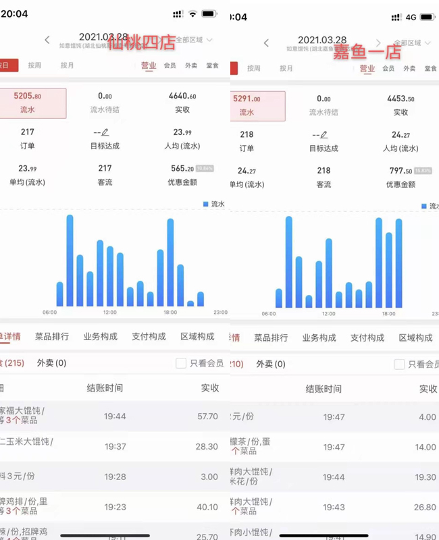Image resolution: width=439 pixels, height=540 pixels.
Task: Open the 全部区域 dropdown in the right panel
Action: point(412,43)
